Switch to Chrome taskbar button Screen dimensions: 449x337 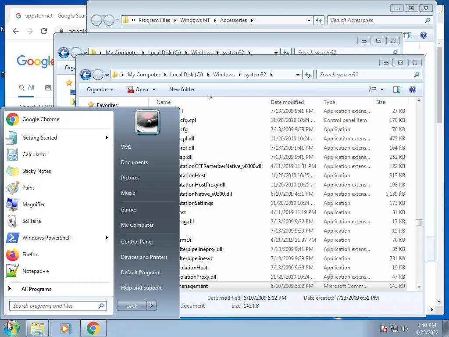point(93,328)
